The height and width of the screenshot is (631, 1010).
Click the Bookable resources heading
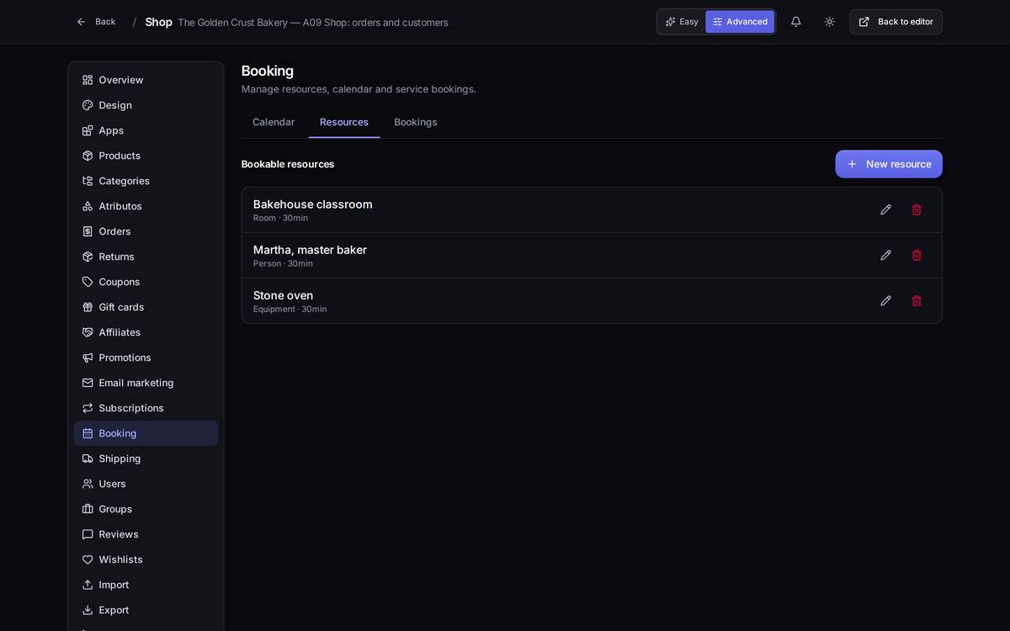[288, 164]
